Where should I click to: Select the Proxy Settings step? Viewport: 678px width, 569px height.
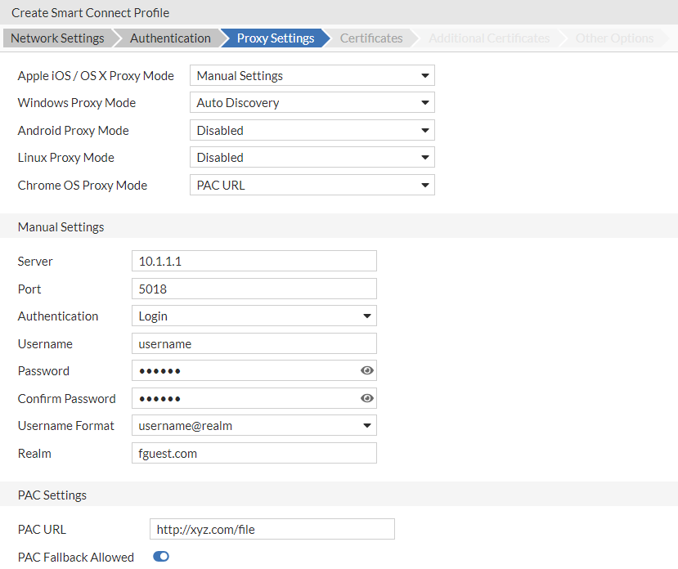coord(276,38)
